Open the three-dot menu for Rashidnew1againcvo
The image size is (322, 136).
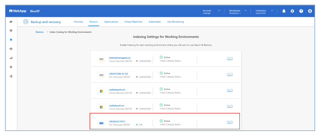point(230,59)
